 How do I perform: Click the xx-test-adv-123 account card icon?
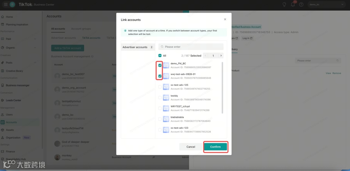[166, 130]
